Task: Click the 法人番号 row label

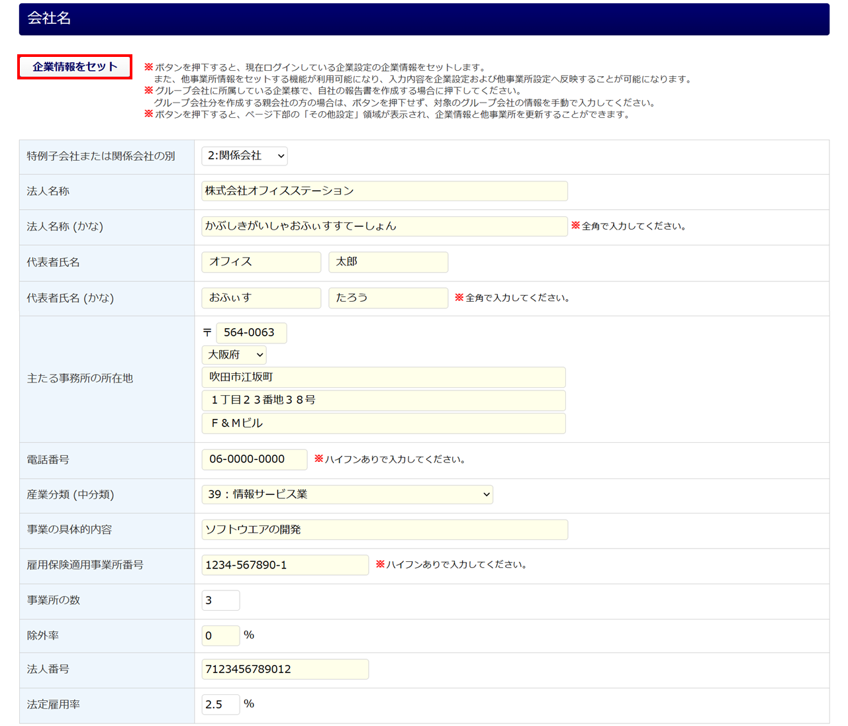Action: click(x=48, y=669)
